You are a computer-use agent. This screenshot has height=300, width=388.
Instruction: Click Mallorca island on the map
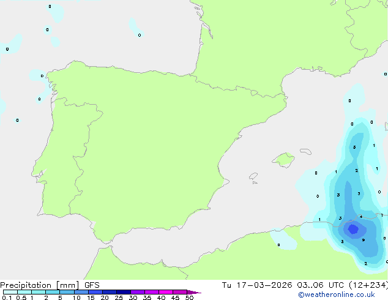coord(283,160)
